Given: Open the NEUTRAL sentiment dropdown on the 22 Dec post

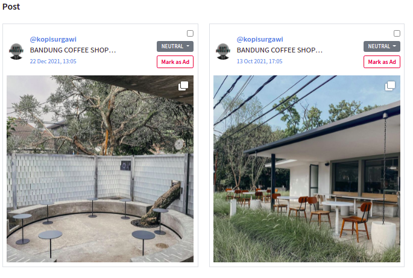Looking at the screenshot, I should click(175, 46).
